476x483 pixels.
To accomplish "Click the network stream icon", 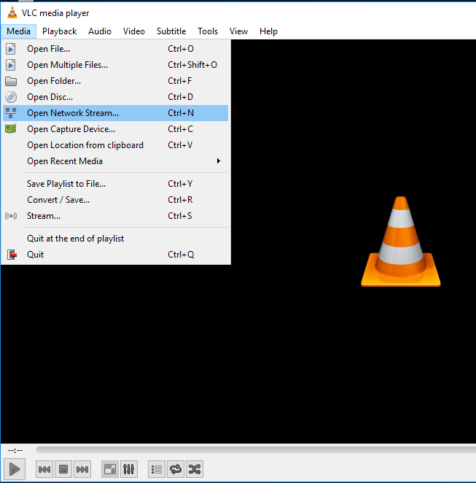I will pos(11,113).
